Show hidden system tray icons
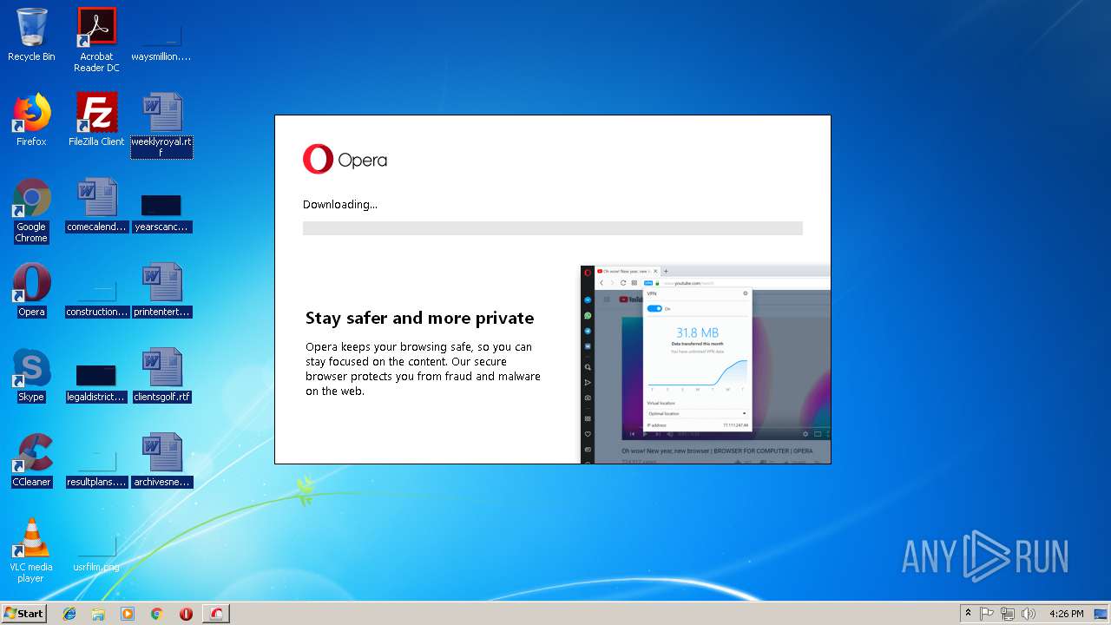Image resolution: width=1111 pixels, height=625 pixels. pyautogui.click(x=968, y=613)
